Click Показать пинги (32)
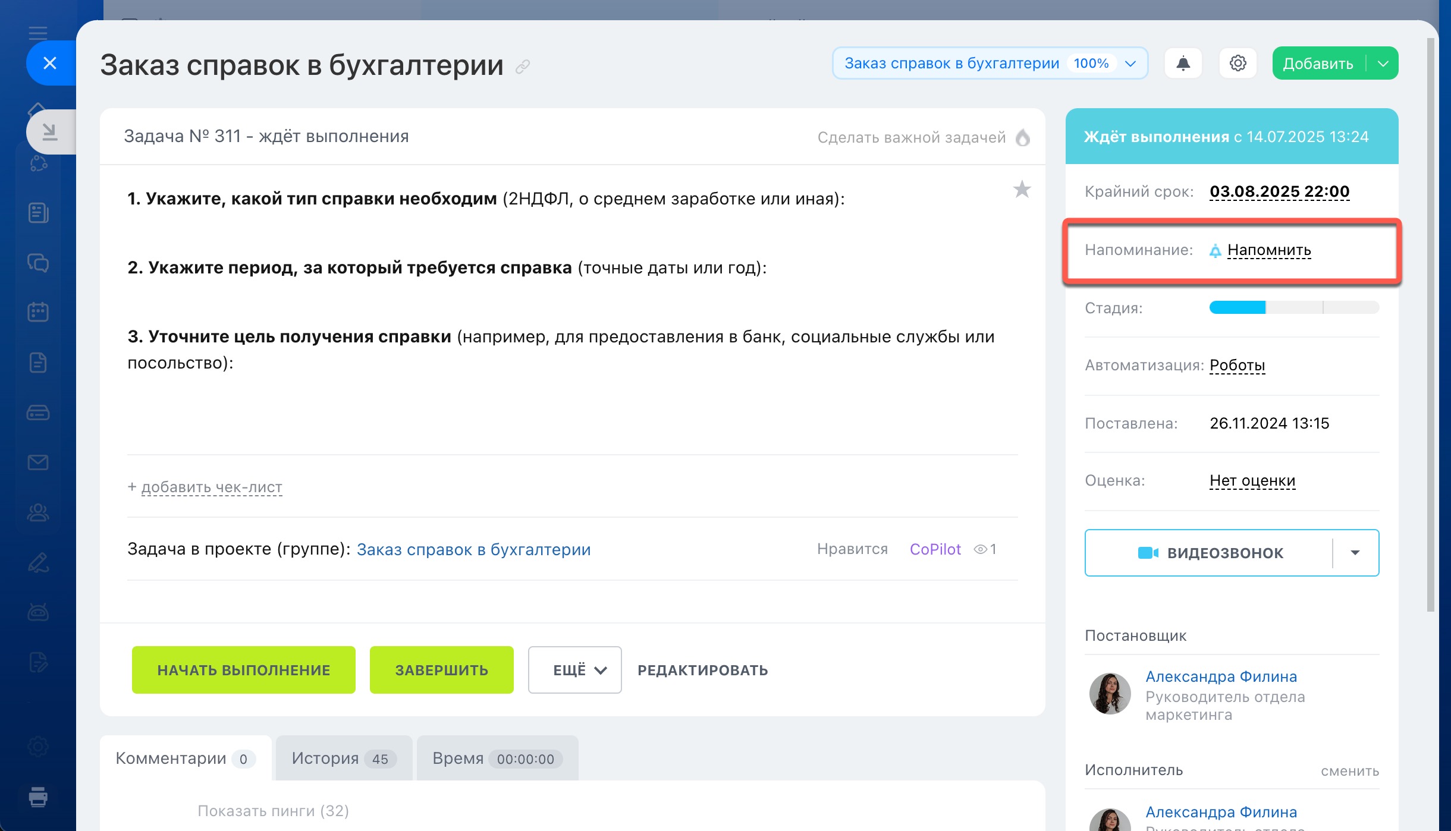The height and width of the screenshot is (831, 1451). [273, 811]
